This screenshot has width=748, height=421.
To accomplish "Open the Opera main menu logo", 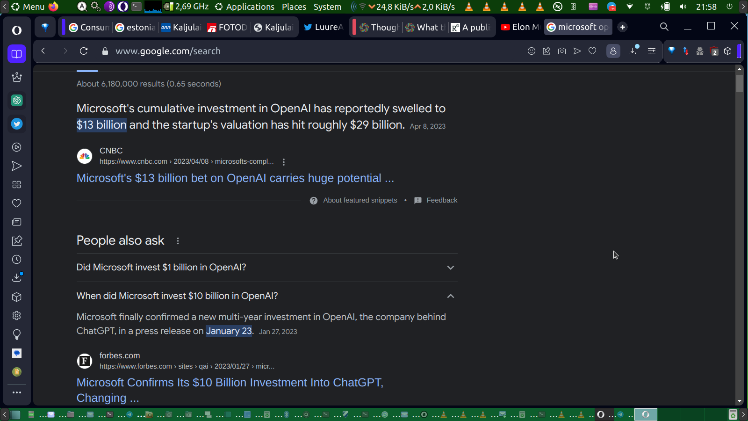I will 17,30.
